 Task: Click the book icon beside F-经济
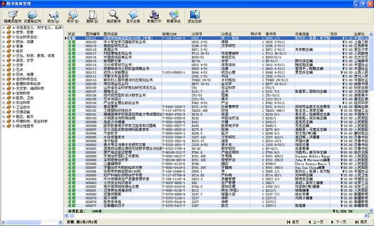(9, 51)
